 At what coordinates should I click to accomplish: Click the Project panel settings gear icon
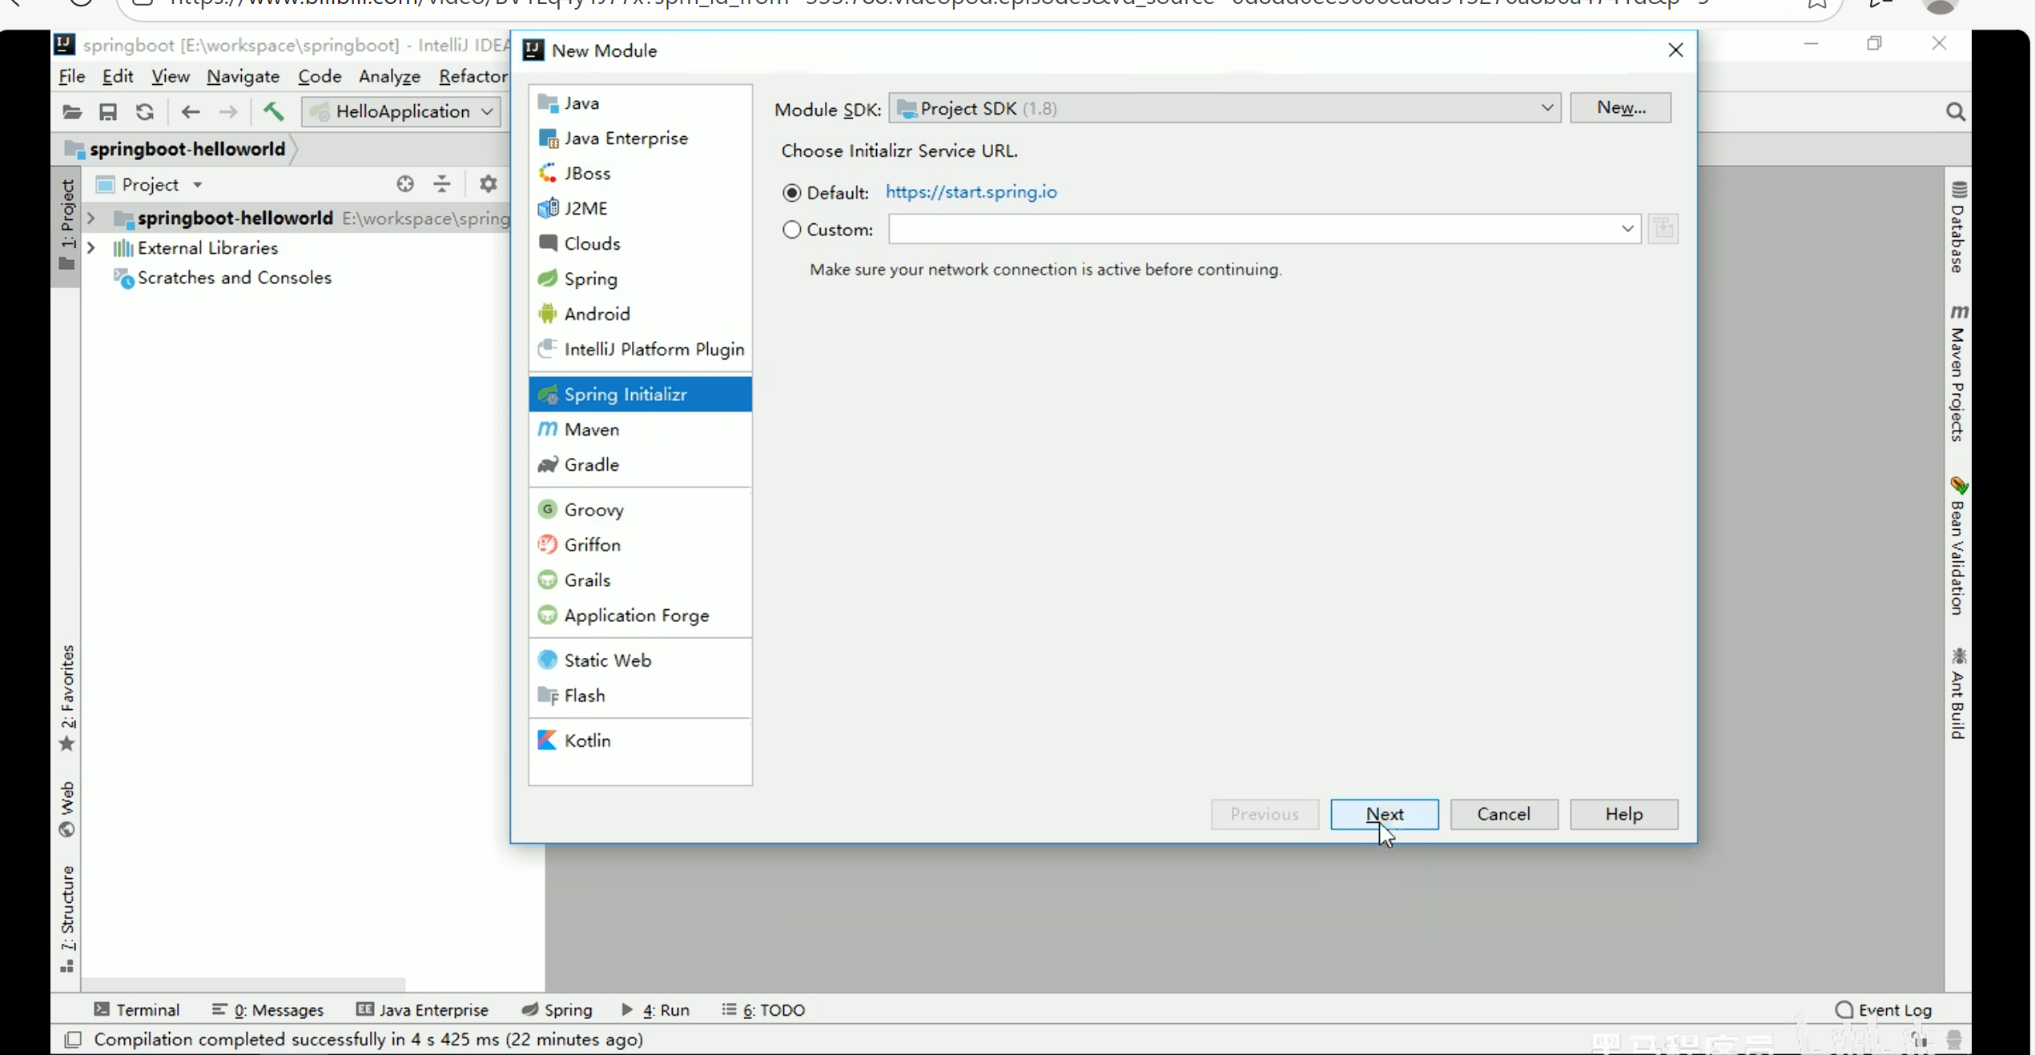tap(488, 184)
